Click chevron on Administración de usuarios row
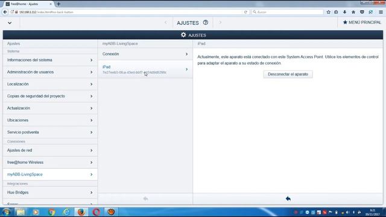Screen dimensions: 386x217 [x=91, y=72]
